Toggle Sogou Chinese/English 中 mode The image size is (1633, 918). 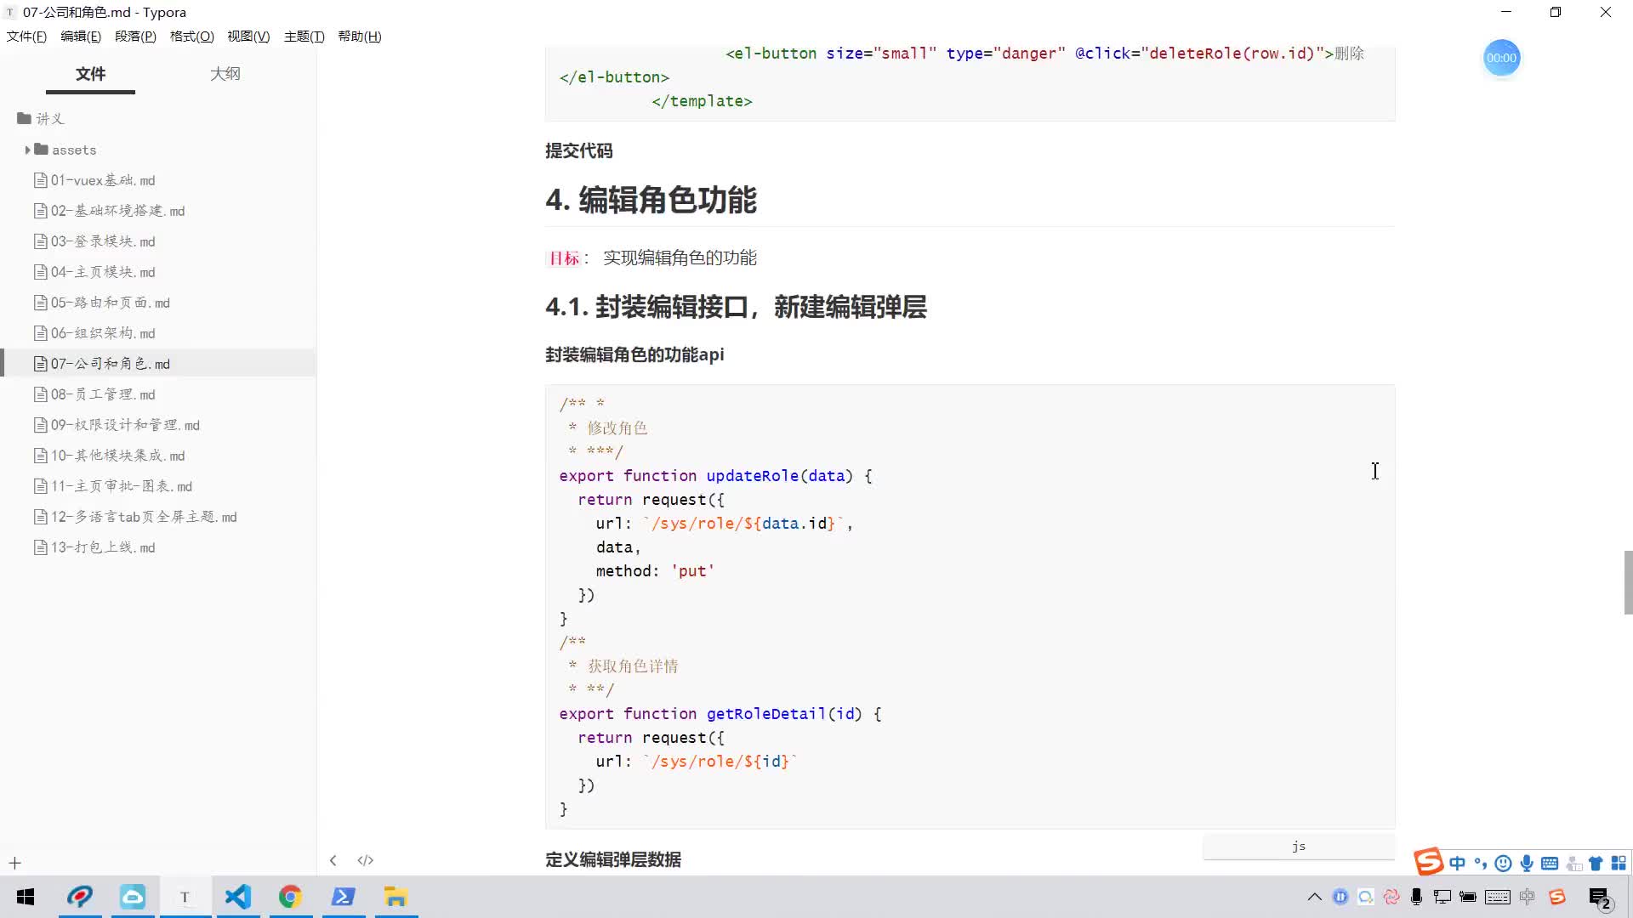coord(1458,864)
